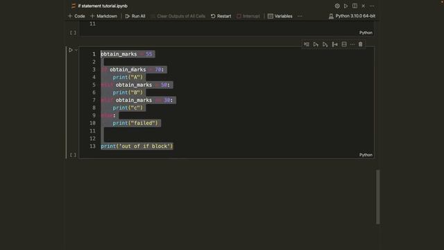Image resolution: width=444 pixels, height=250 pixels.
Task: Open notebook toolbar overflow (three dots) menu
Action: (300, 16)
